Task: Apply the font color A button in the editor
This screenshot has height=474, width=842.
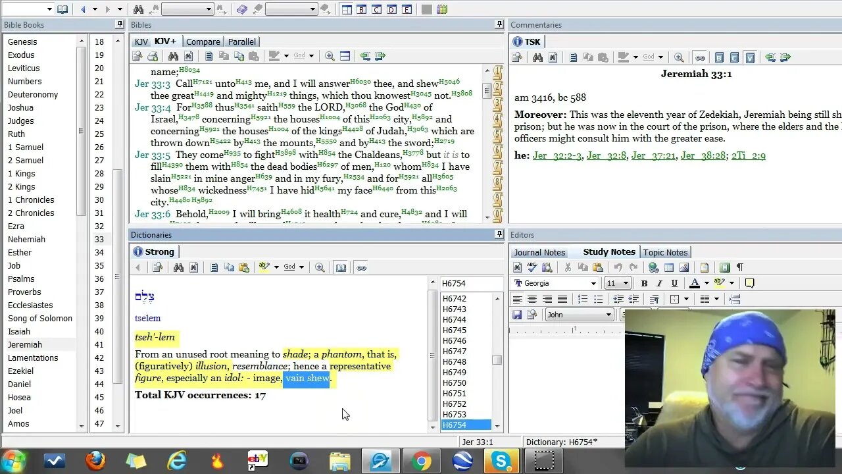Action: [694, 283]
